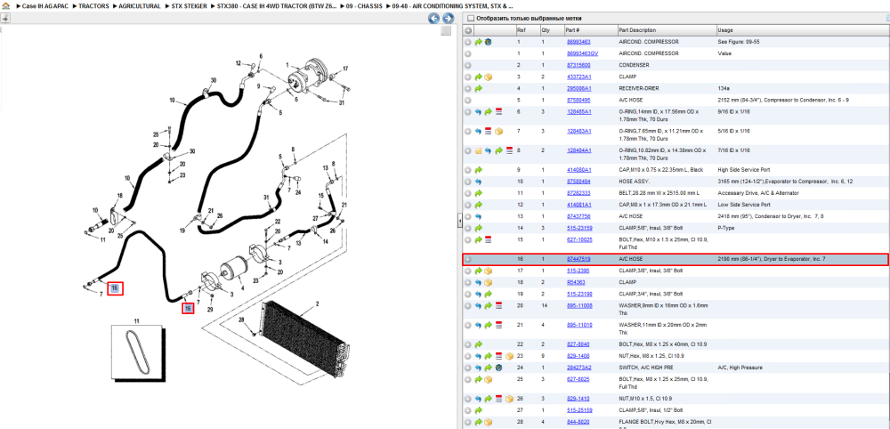Toggle the selection circle for the 86993463GV row
The width and height of the screenshot is (890, 429).
(468, 53)
